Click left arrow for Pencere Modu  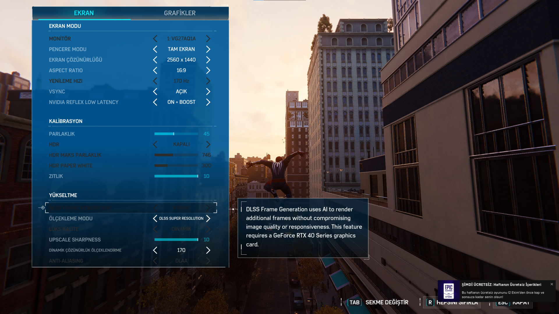pyautogui.click(x=155, y=49)
